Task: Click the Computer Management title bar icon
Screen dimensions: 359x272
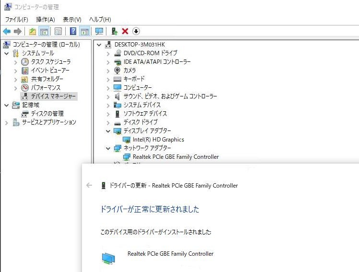Action: click(8, 7)
